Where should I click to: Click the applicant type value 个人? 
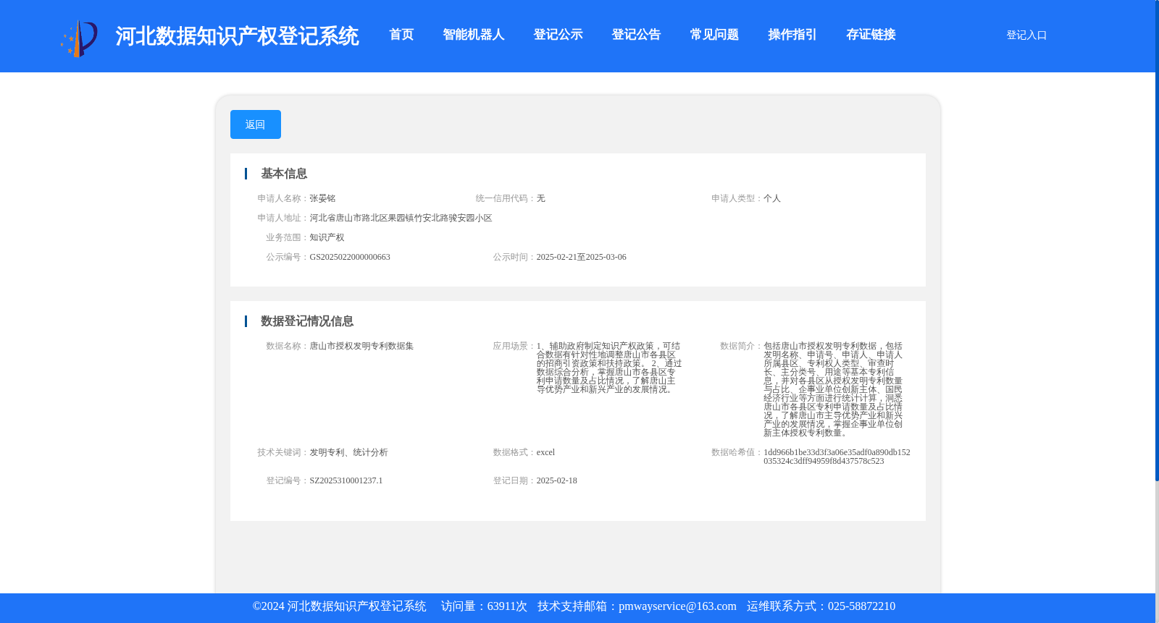click(x=772, y=198)
